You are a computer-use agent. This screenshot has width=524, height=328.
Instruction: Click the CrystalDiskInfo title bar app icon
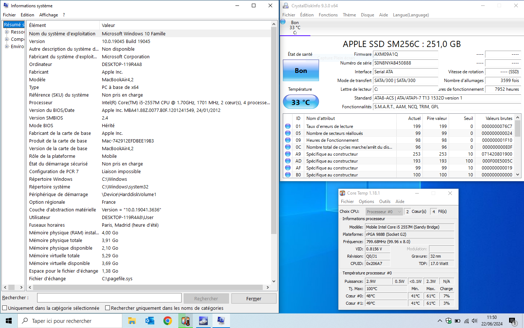click(286, 5)
